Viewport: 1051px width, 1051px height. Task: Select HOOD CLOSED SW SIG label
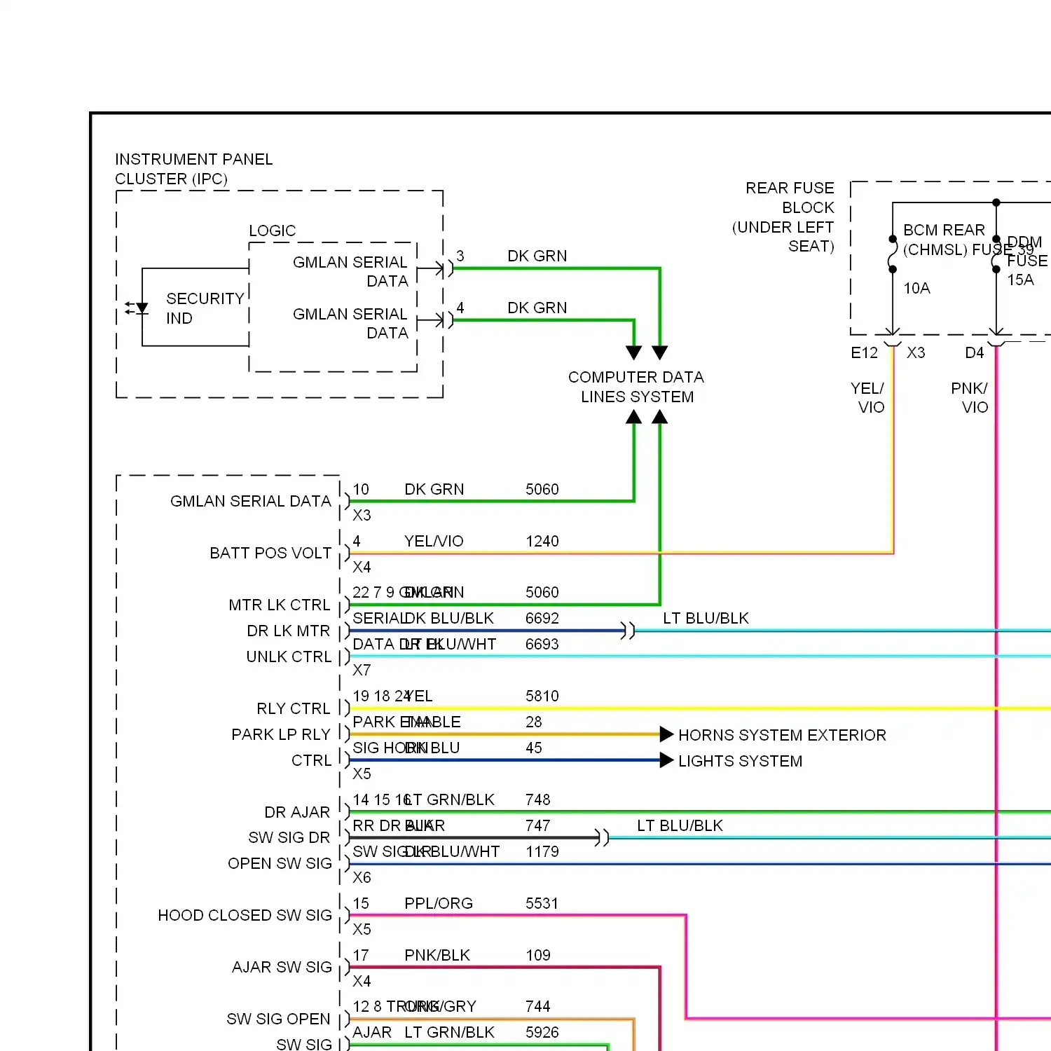[x=245, y=915]
